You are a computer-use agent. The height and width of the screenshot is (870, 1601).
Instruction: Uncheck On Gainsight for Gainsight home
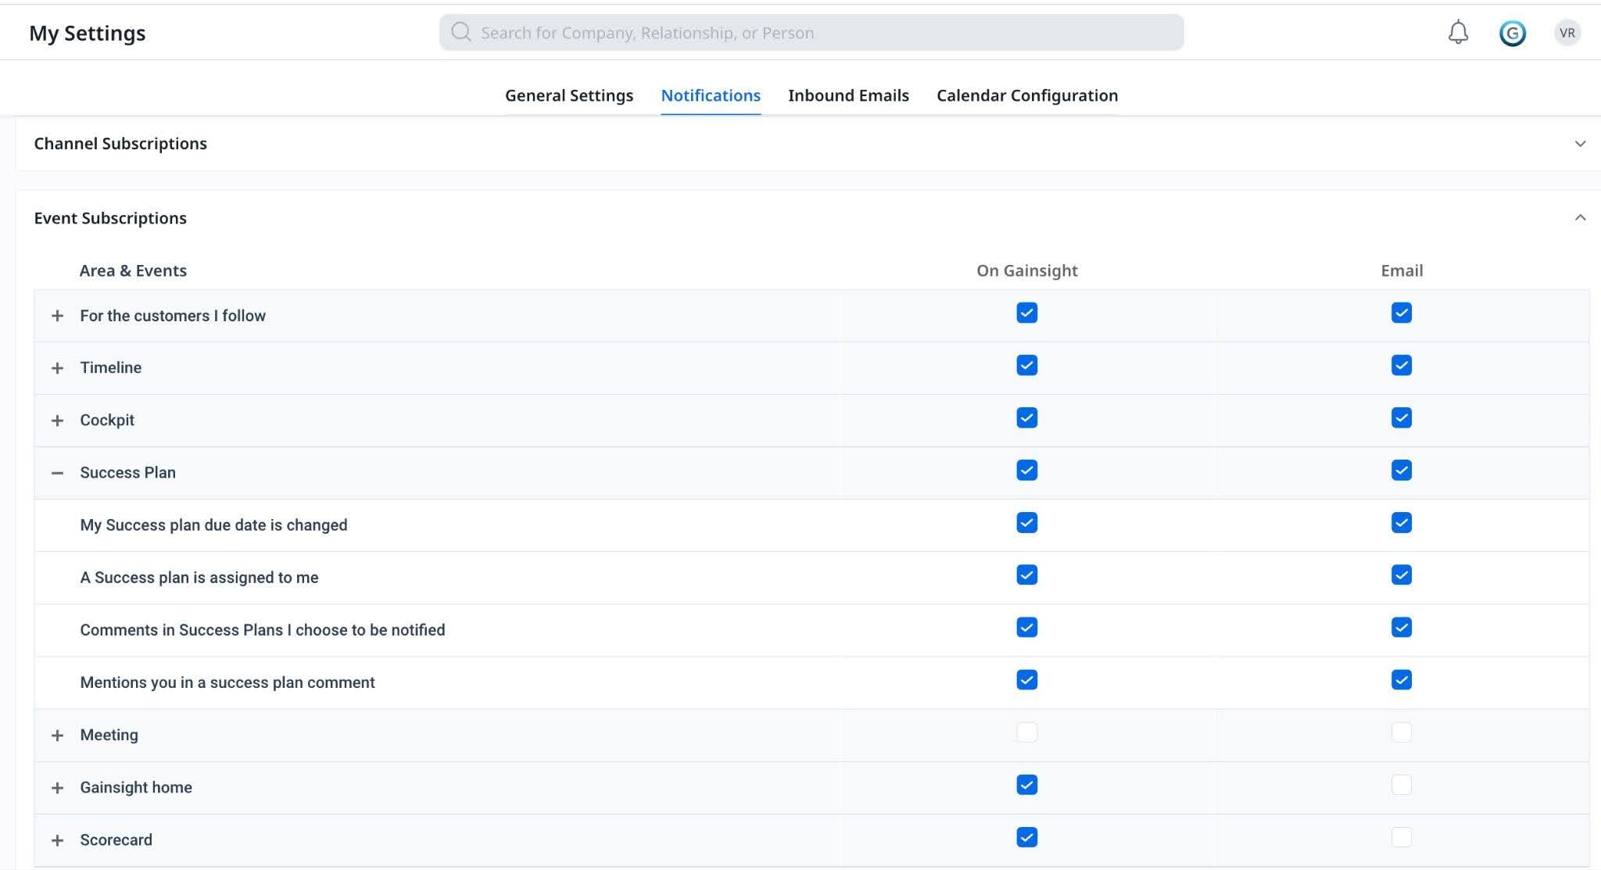[1026, 784]
